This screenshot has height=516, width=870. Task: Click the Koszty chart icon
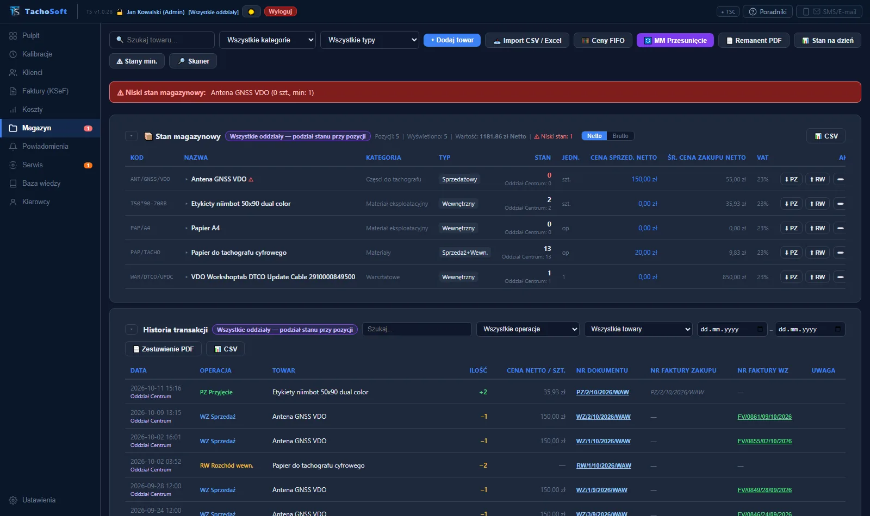[x=13, y=110]
